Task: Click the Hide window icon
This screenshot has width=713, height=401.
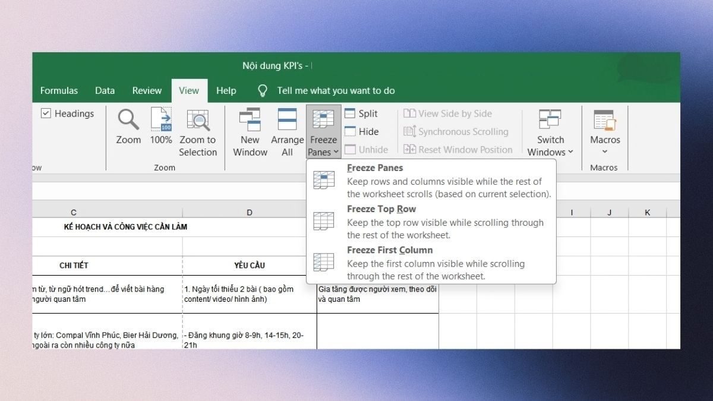Action: (x=350, y=131)
